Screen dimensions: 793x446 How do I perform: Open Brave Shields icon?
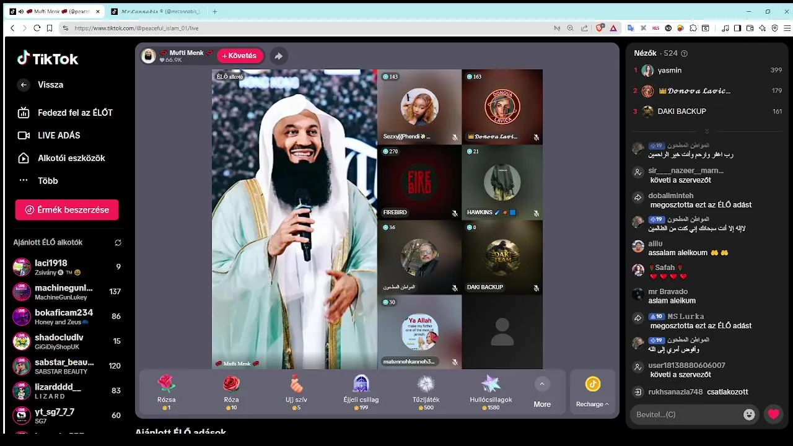(x=600, y=28)
